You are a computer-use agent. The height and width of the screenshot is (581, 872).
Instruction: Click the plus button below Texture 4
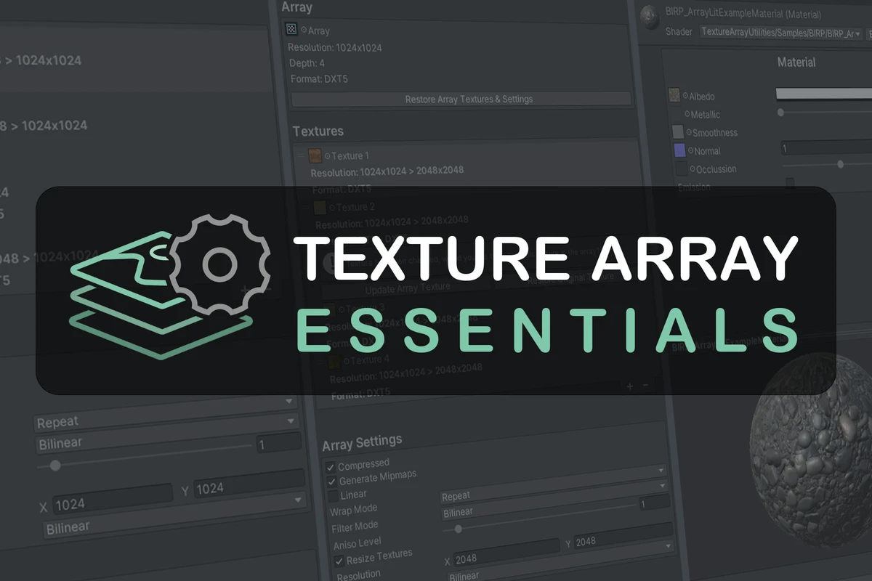[630, 386]
